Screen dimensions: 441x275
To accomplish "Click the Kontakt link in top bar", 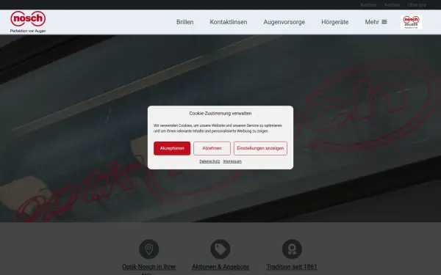I will 392,5.
